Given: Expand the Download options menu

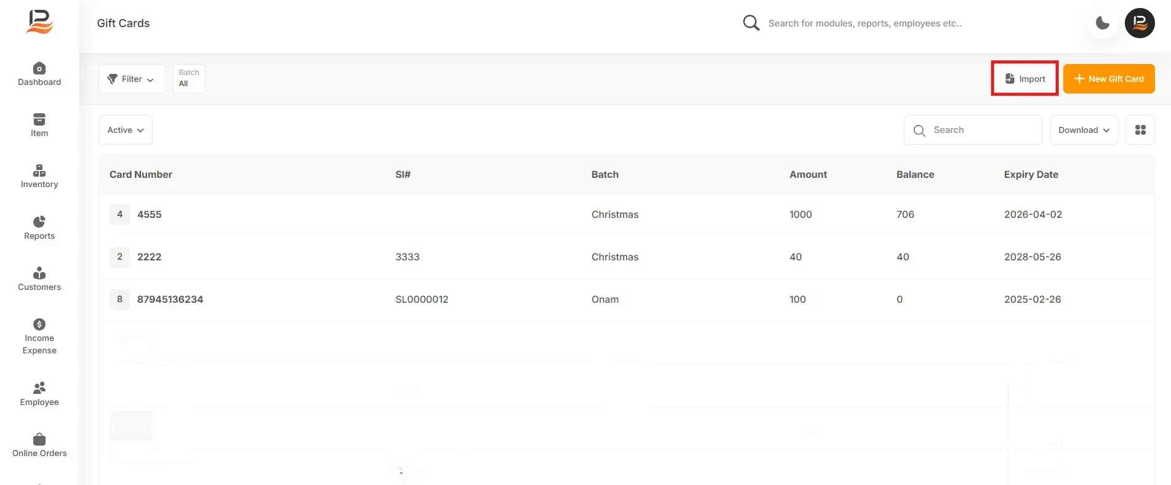Looking at the screenshot, I should click(x=1084, y=130).
